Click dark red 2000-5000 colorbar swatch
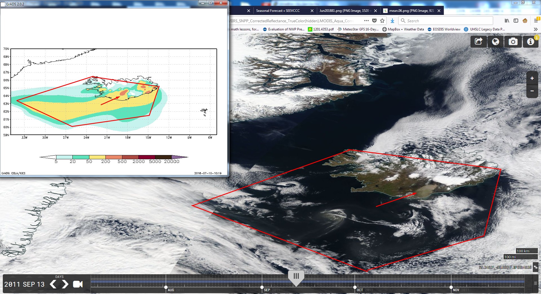The width and height of the screenshot is (541, 294). (x=147, y=157)
